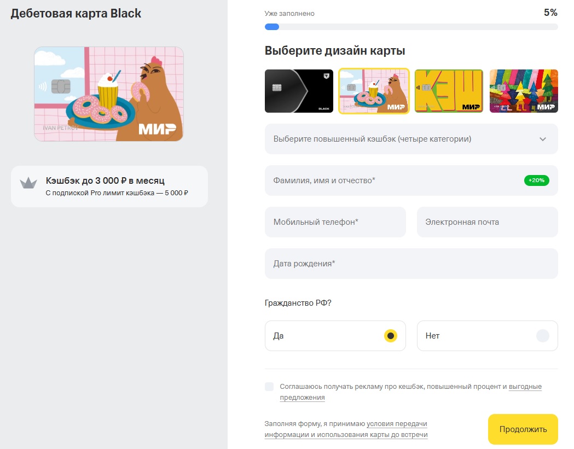
Task: Click the crown icon next to cashback info
Action: click(x=28, y=183)
